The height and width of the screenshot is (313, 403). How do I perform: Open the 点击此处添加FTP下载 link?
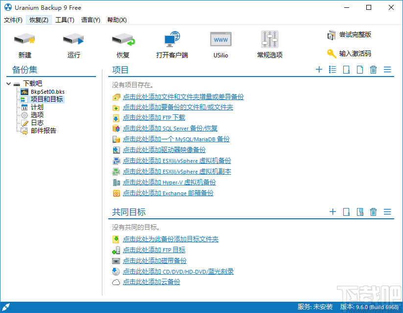(x=154, y=118)
